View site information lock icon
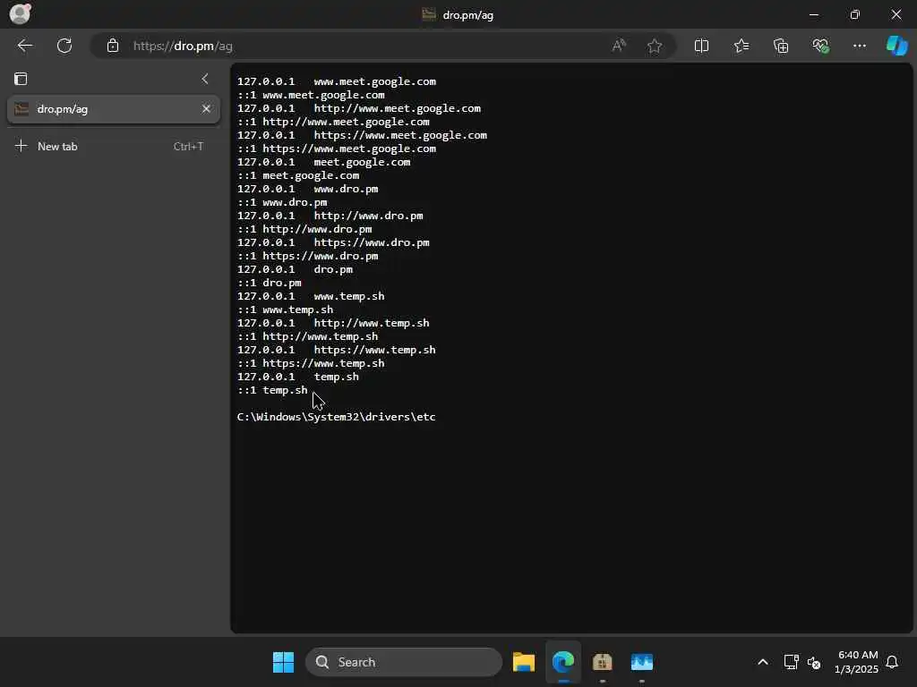 [112, 46]
